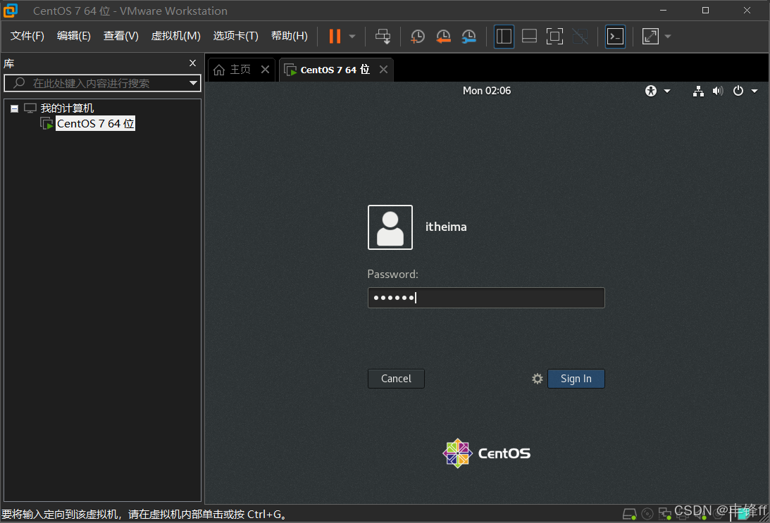
Task: Expand the system menu arrow in CentOS
Action: coord(755,91)
